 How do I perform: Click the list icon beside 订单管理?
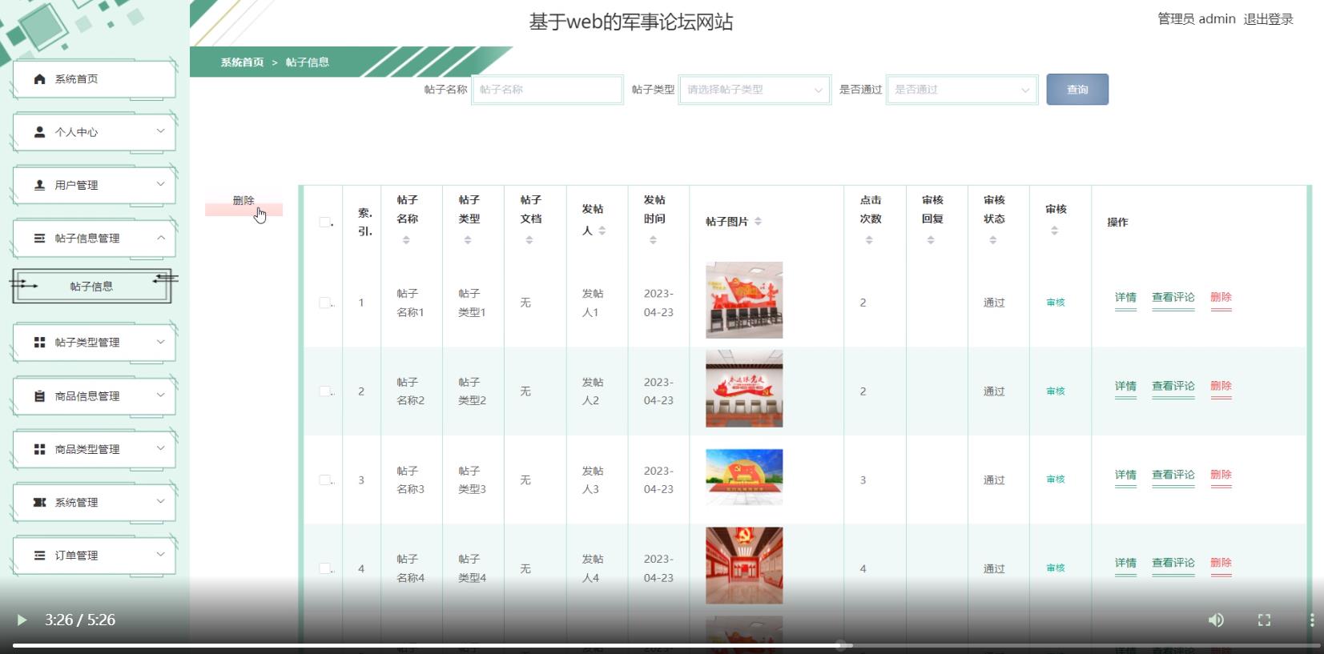(x=39, y=555)
